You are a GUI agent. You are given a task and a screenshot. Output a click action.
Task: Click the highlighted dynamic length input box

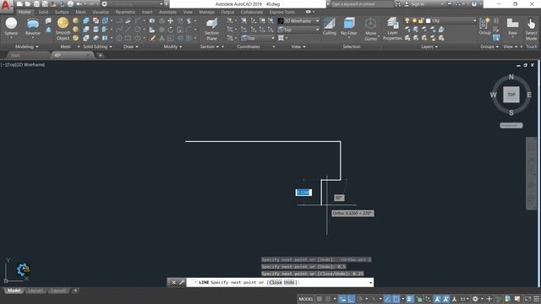303,193
